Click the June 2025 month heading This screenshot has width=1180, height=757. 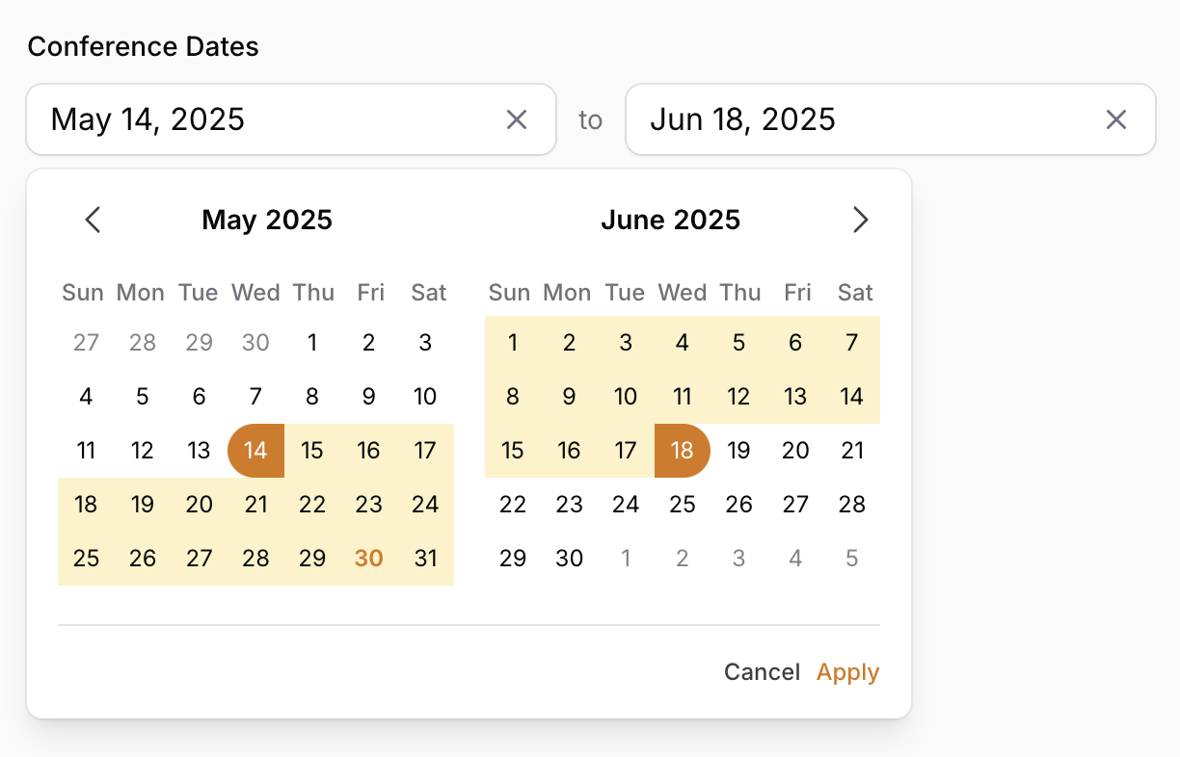670,220
